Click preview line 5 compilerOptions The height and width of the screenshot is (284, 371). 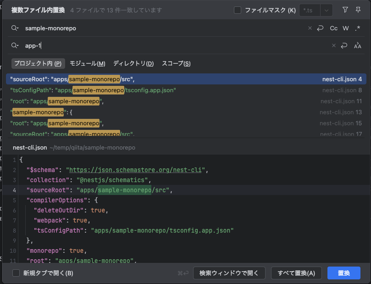pyautogui.click(x=62, y=200)
